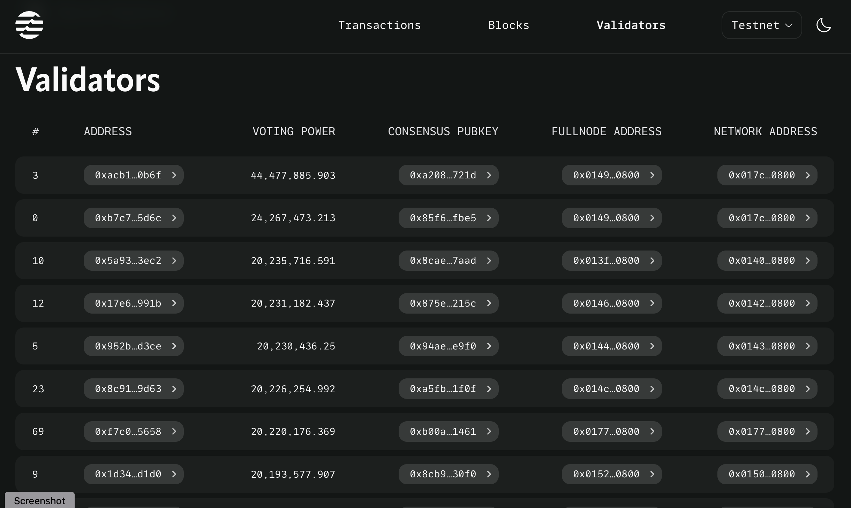Navigate to the Transactions page
This screenshot has height=508, width=851.
pyautogui.click(x=379, y=25)
